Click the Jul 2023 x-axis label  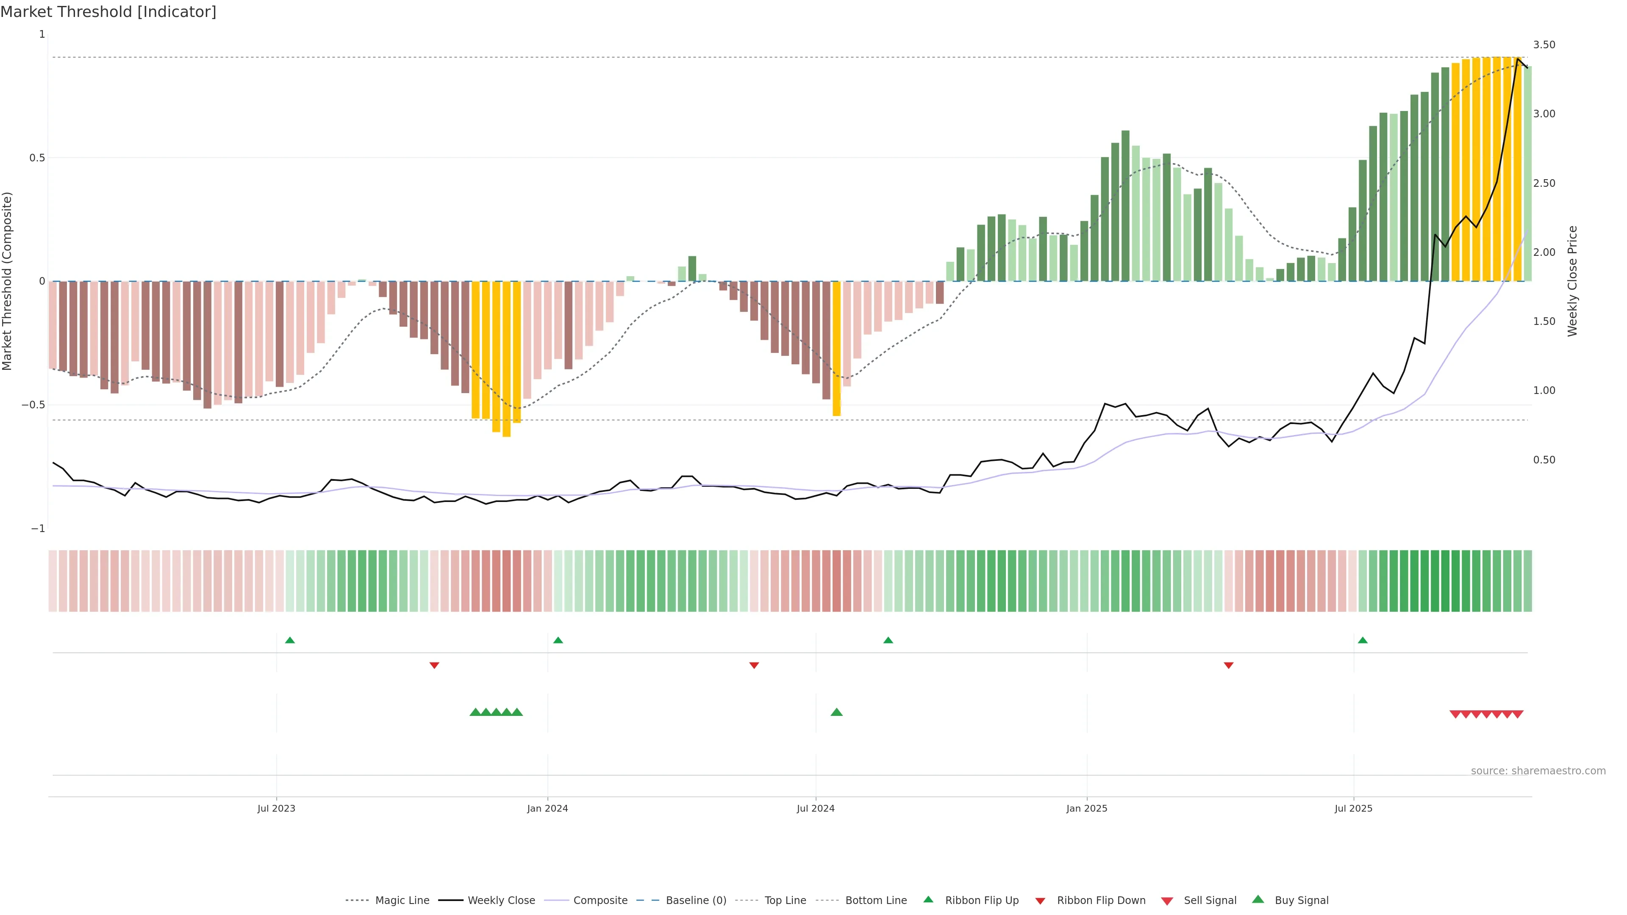[276, 808]
